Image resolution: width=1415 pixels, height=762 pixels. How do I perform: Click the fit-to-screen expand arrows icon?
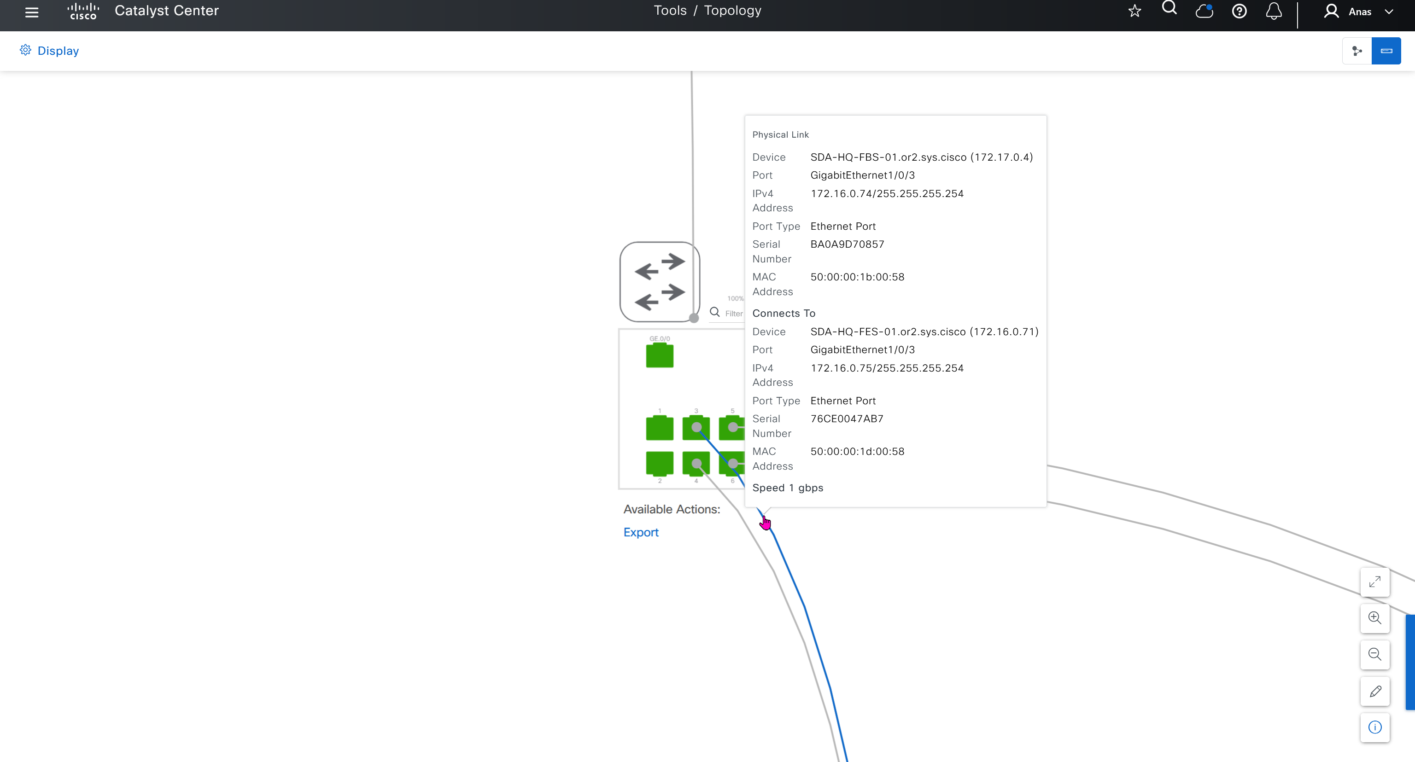[1374, 582]
